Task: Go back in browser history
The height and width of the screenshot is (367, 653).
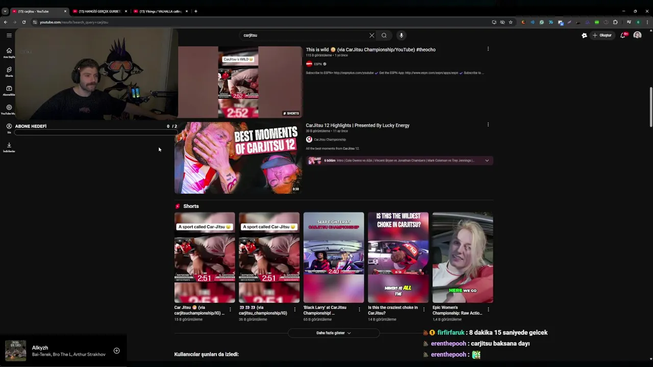Action: coord(5,22)
